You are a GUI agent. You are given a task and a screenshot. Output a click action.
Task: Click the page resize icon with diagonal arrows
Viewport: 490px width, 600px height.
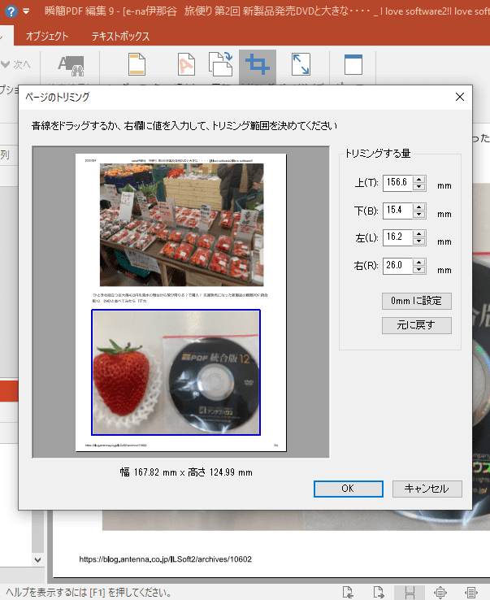coord(300,66)
